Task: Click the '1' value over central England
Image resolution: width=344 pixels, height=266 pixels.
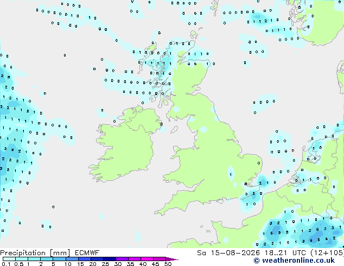Action: [x=231, y=175]
